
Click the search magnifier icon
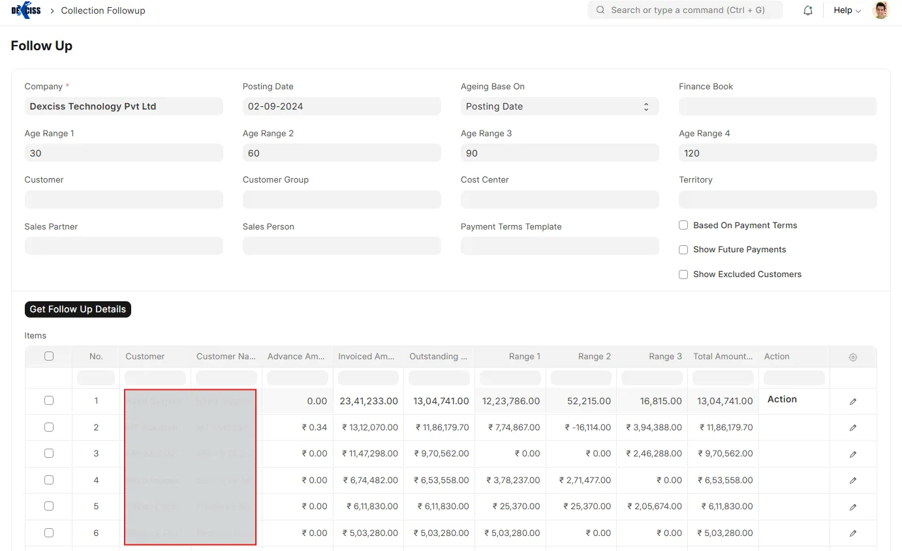coord(600,10)
